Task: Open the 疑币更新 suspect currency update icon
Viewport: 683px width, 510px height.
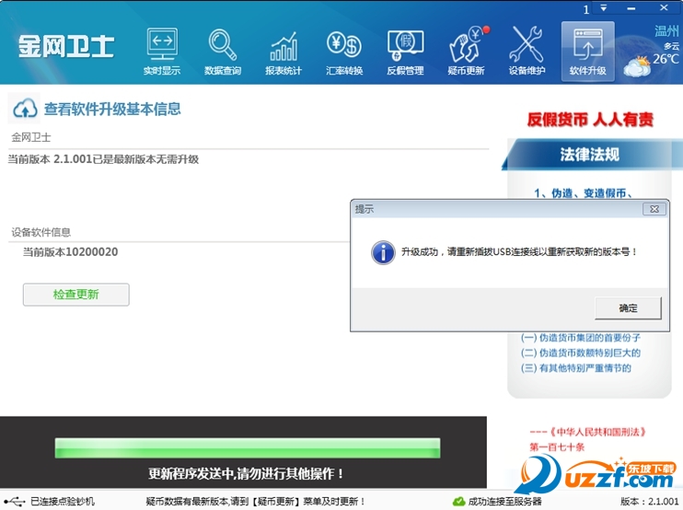Action: pyautogui.click(x=466, y=52)
